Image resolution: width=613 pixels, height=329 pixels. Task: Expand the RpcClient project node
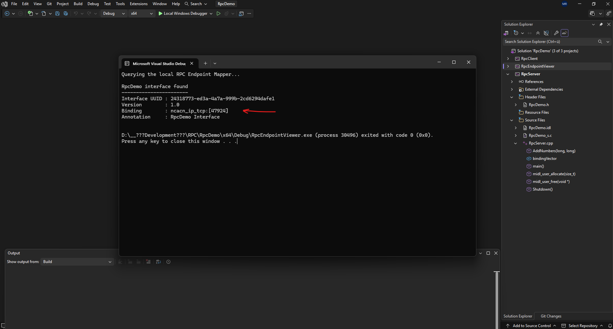point(508,59)
